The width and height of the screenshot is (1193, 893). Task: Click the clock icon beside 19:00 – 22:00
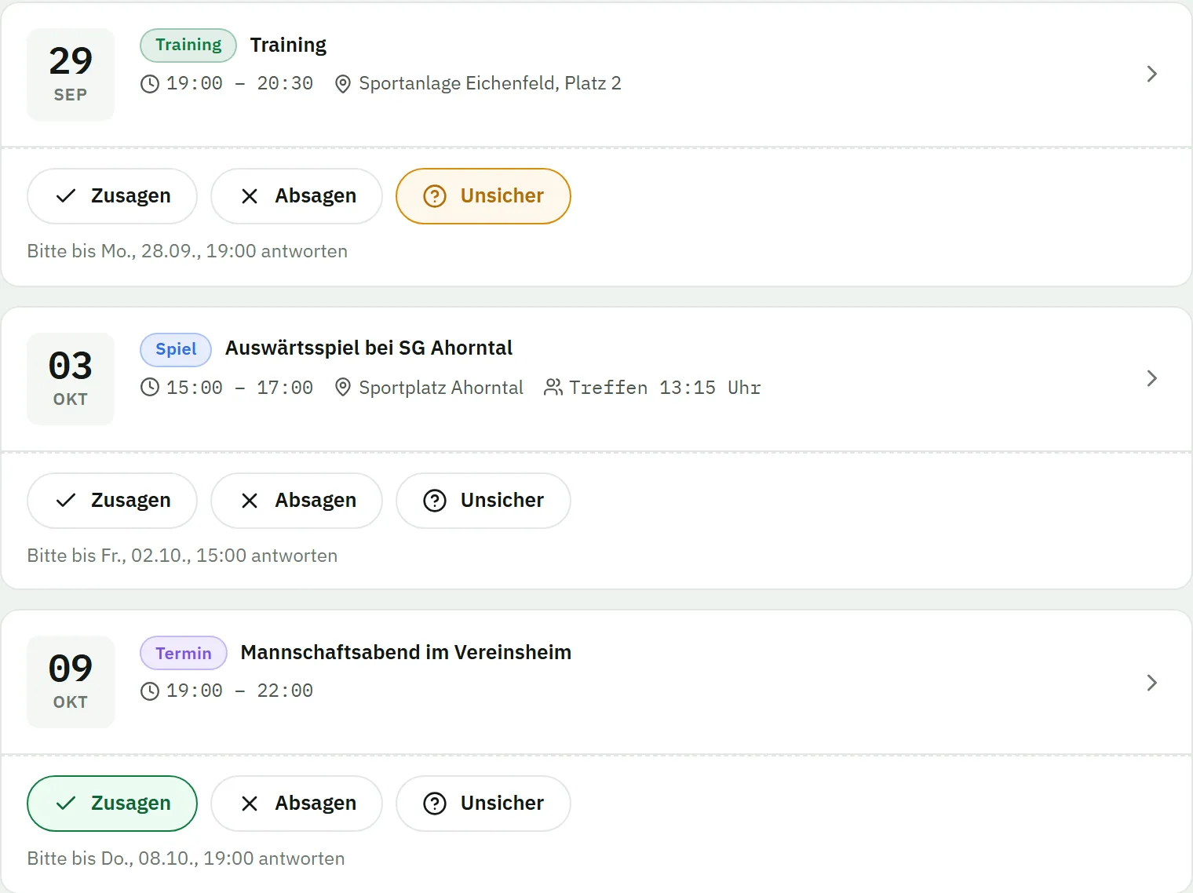[x=150, y=691]
